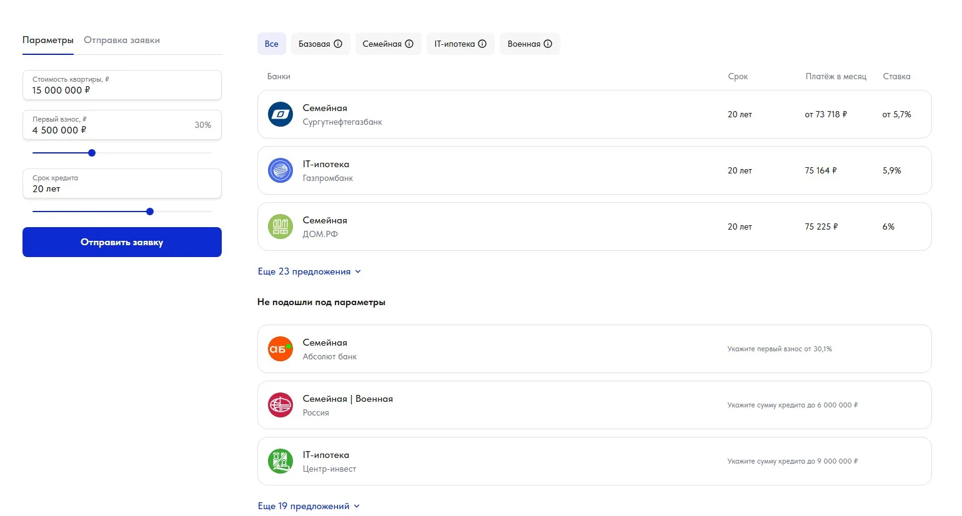Image resolution: width=962 pixels, height=516 pixels.
Task: Click '20 лет' term in ДОМ.РФ row
Action: point(740,226)
